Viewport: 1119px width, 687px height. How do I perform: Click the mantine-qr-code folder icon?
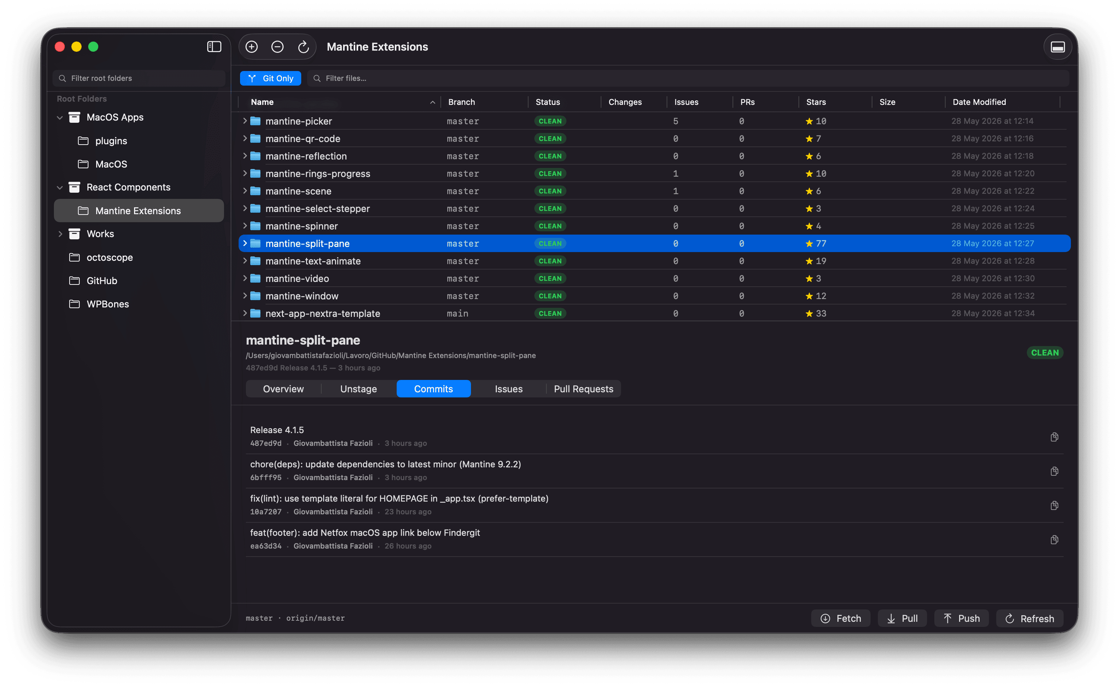point(255,138)
